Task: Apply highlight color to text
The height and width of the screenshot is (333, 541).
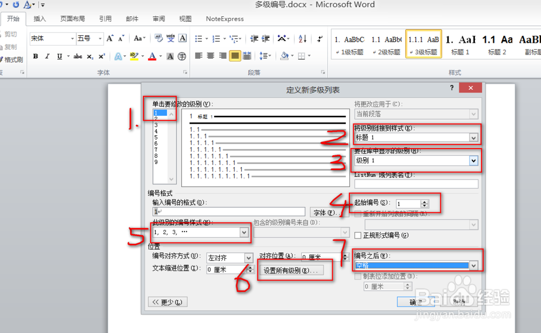Action: point(133,56)
